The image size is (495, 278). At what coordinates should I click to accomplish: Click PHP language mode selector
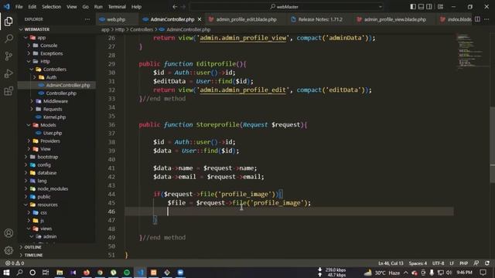coord(463,263)
